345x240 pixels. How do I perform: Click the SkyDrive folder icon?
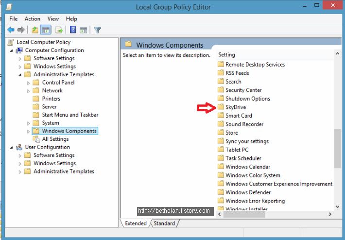(x=221, y=107)
